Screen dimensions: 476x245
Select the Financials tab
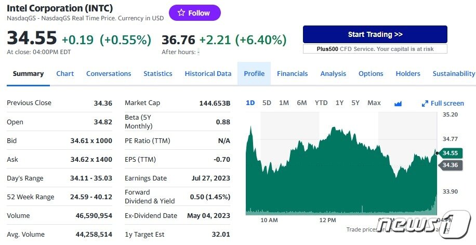292,74
